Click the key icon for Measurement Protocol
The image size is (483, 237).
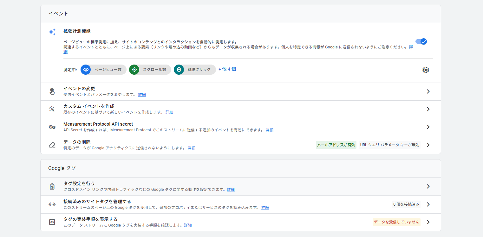52,127
